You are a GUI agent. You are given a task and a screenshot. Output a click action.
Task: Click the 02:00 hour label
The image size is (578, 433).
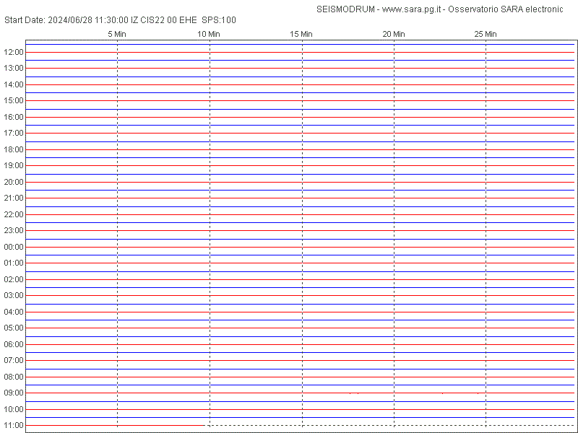(x=13, y=279)
